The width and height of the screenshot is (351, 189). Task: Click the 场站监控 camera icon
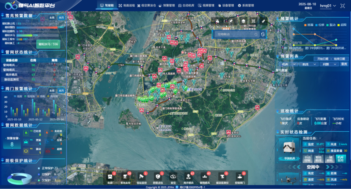click(141, 177)
